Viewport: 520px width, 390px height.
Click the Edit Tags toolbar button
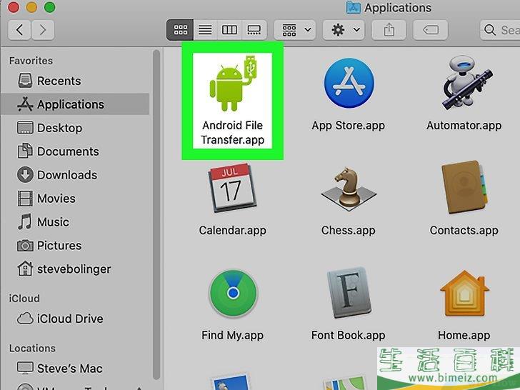pyautogui.click(x=431, y=30)
